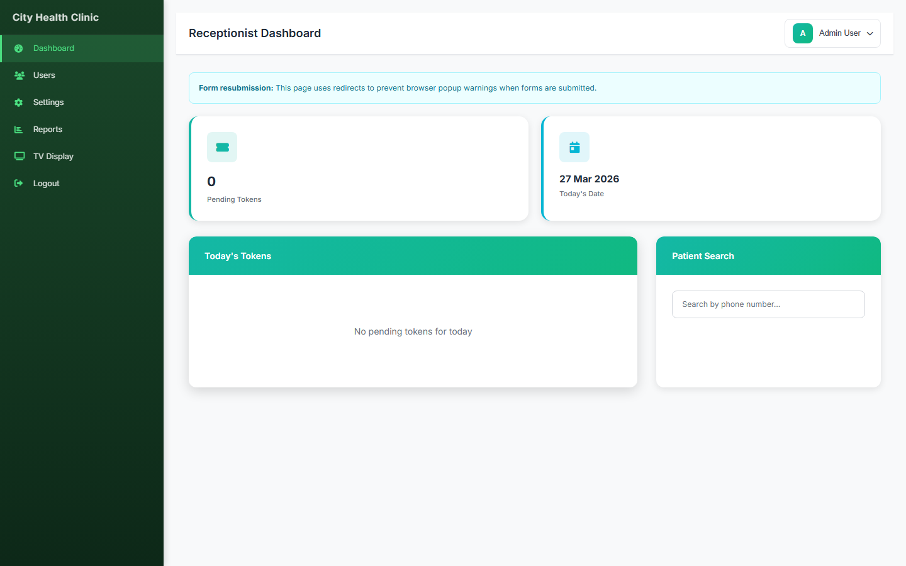Navigate to Reports
Screen dimensions: 906x566
coord(82,130)
